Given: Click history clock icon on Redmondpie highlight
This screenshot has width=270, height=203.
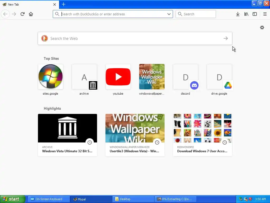Looking at the screenshot, I should click(x=225, y=142).
